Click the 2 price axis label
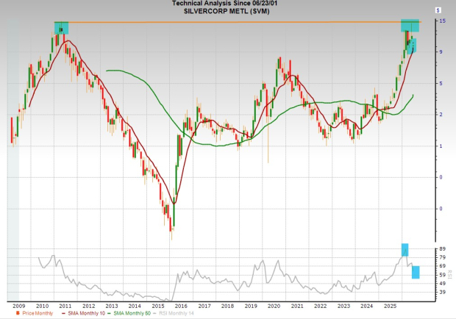This screenshot has height=319, width=456. [441, 115]
